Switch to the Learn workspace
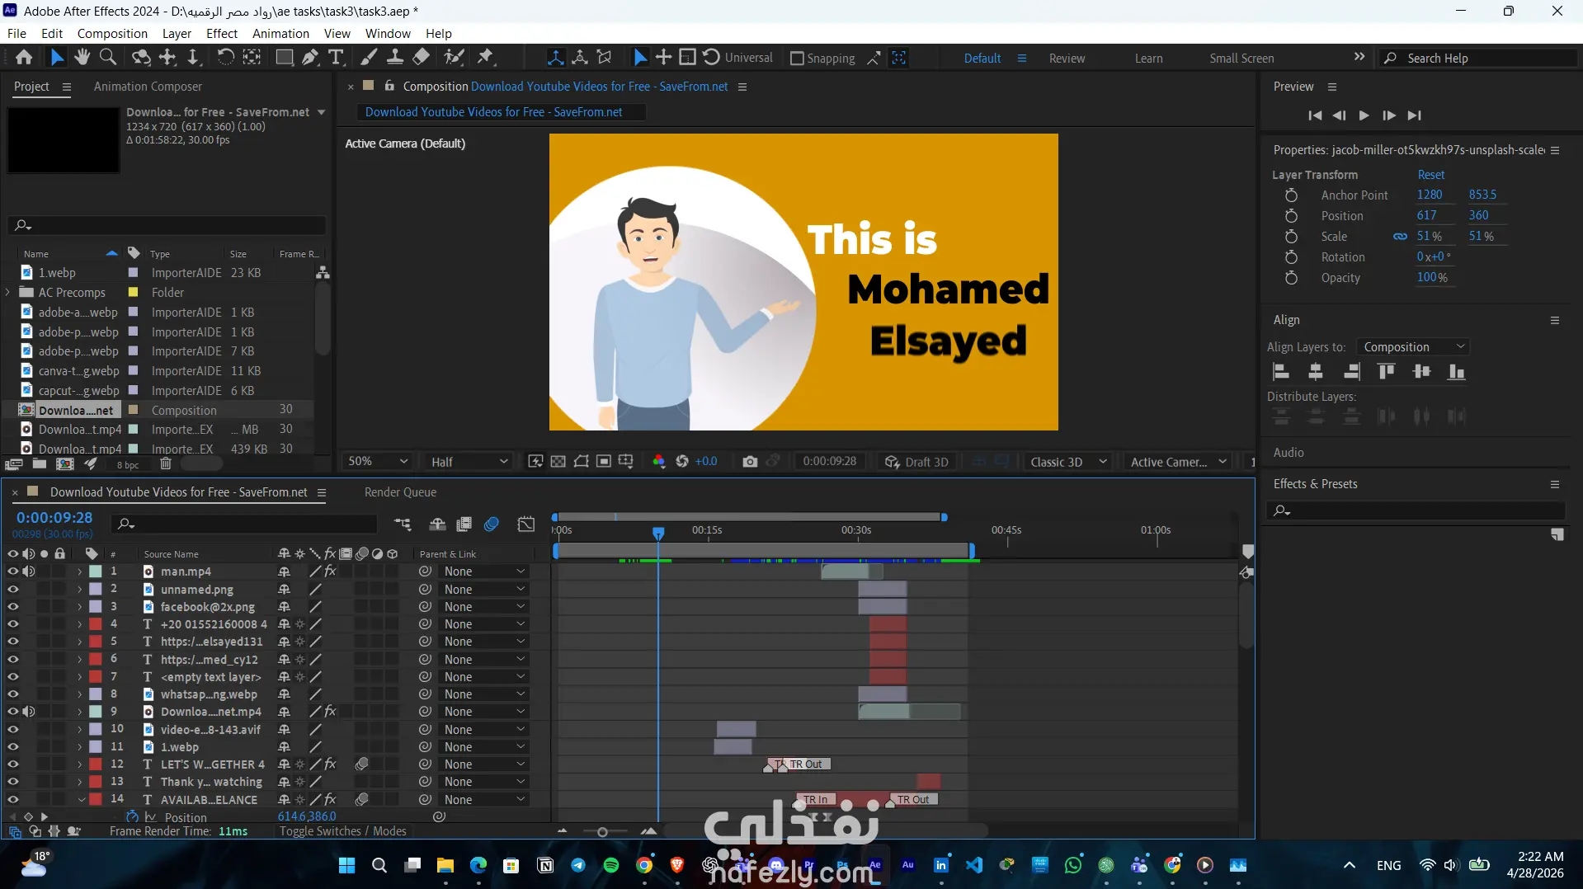This screenshot has width=1583, height=889. point(1148,59)
